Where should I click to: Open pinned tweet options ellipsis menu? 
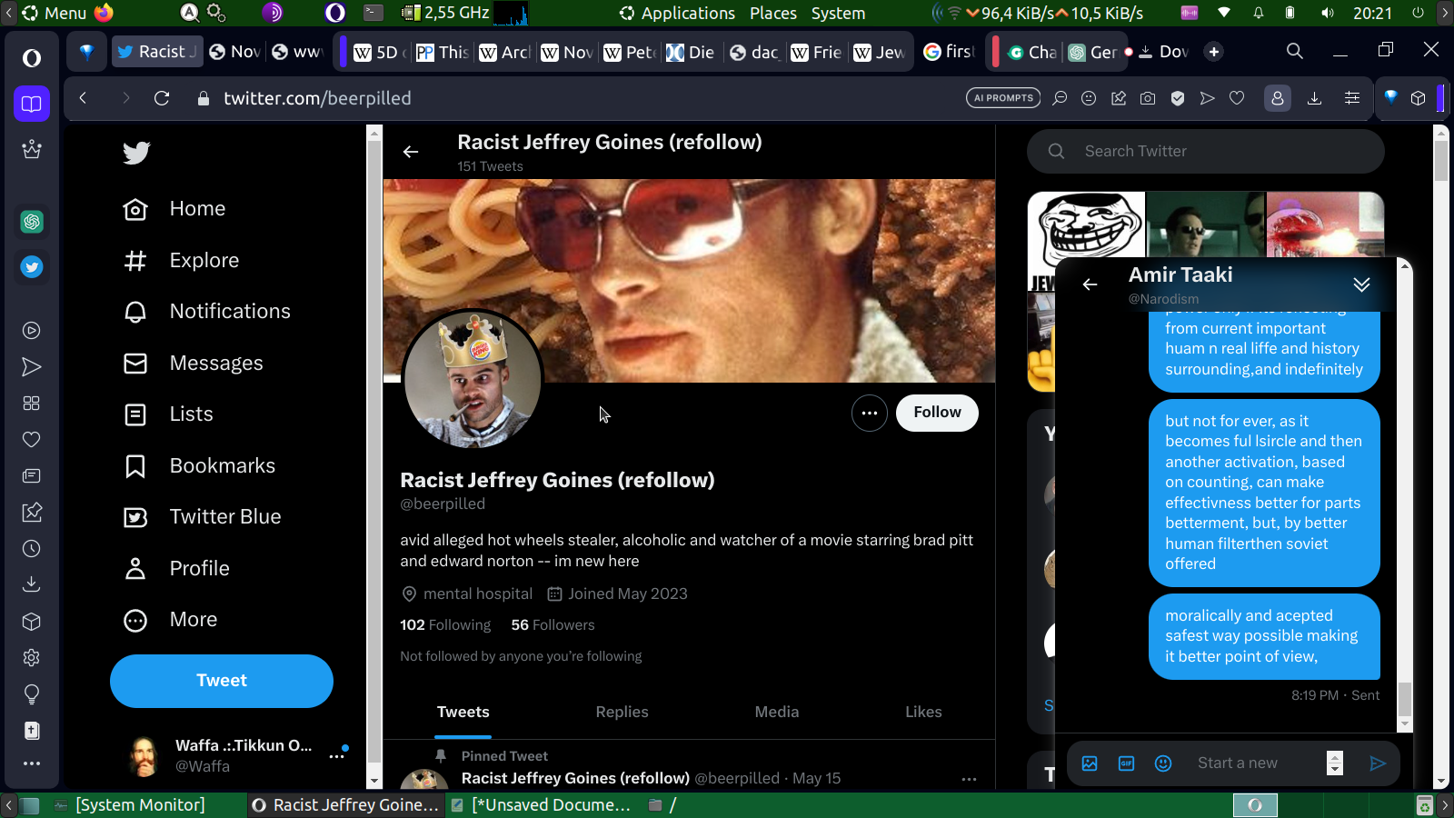click(x=969, y=779)
